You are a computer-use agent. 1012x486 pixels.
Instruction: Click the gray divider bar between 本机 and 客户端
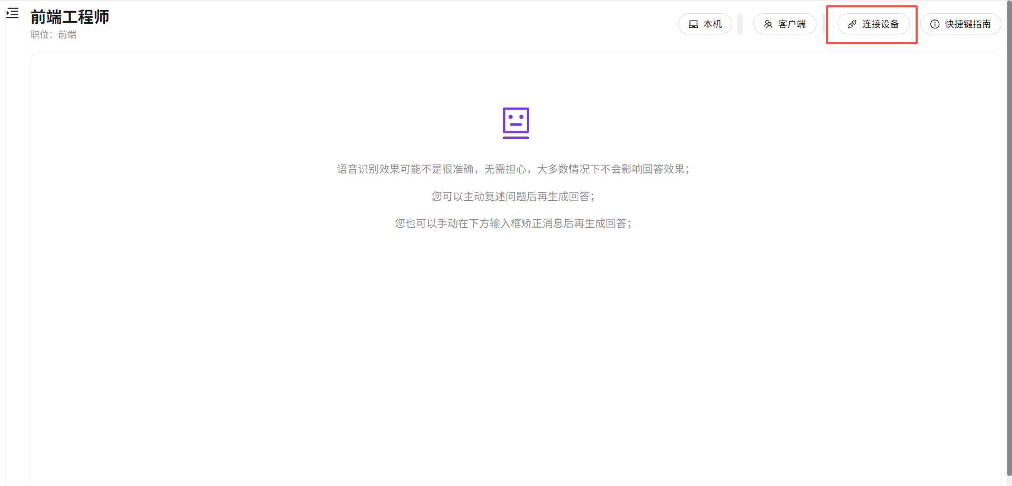tap(740, 24)
